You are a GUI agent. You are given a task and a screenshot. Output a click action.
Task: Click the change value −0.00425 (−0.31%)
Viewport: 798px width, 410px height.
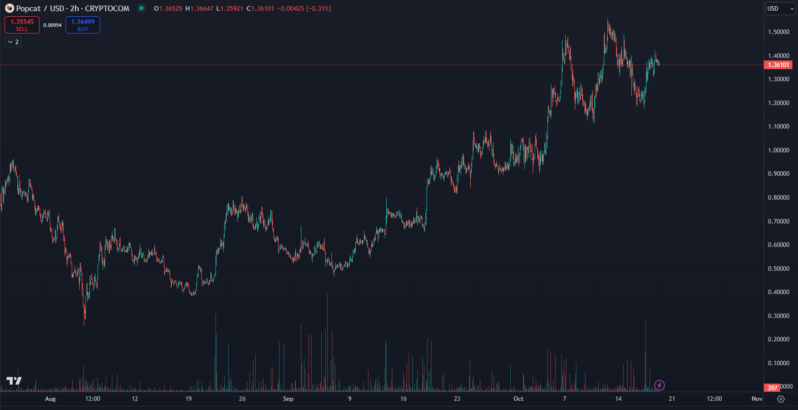pos(304,9)
